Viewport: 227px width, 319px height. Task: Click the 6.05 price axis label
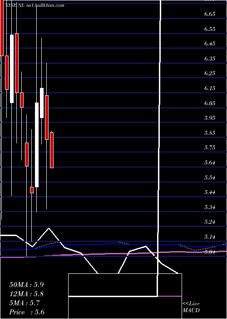(x=210, y=103)
